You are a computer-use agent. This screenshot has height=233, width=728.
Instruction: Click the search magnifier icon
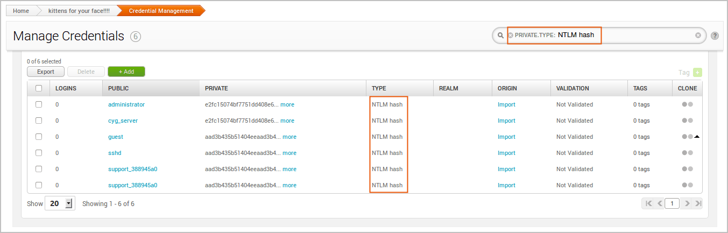click(x=500, y=36)
